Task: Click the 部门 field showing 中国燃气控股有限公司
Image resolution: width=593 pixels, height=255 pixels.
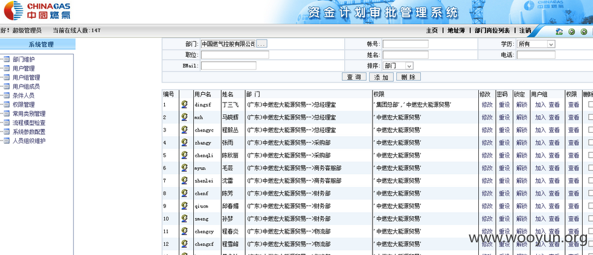Action: (x=228, y=44)
